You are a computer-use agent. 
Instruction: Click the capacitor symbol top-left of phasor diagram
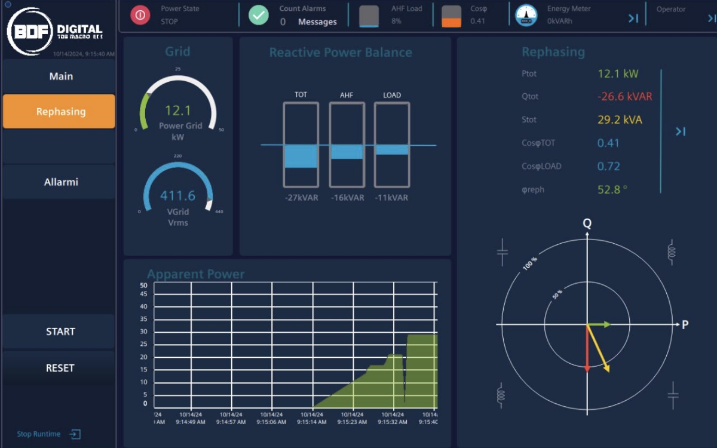pyautogui.click(x=502, y=253)
